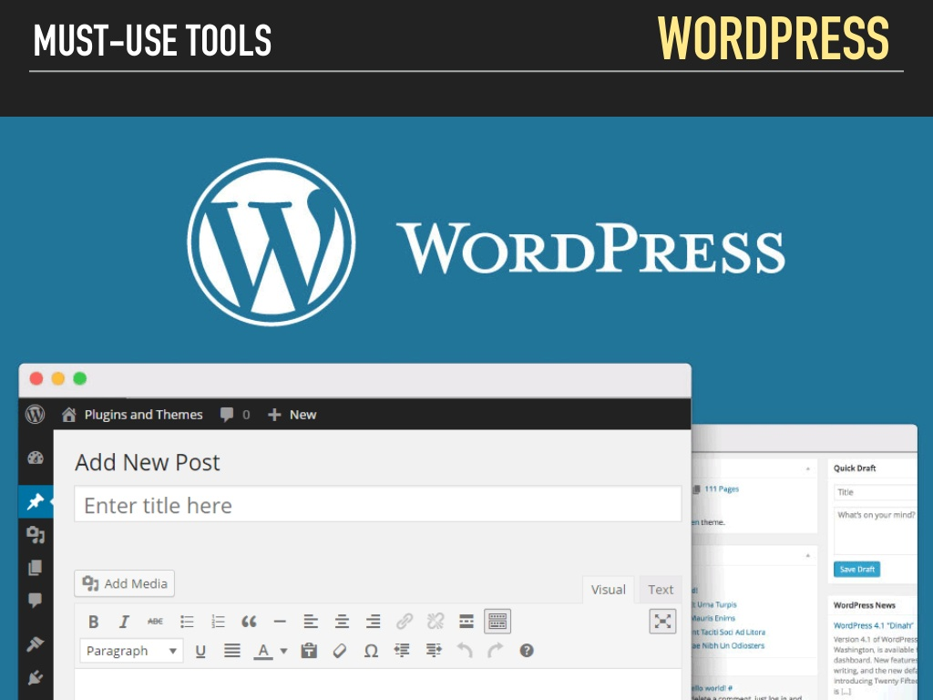Image resolution: width=933 pixels, height=700 pixels.
Task: Open the comments bubble in admin bar
Action: pyautogui.click(x=234, y=415)
